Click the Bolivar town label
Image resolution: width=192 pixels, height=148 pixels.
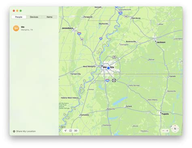(151, 59)
